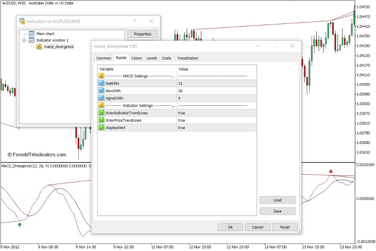Open Properties in the Indicators dialog

pyautogui.click(x=142, y=34)
